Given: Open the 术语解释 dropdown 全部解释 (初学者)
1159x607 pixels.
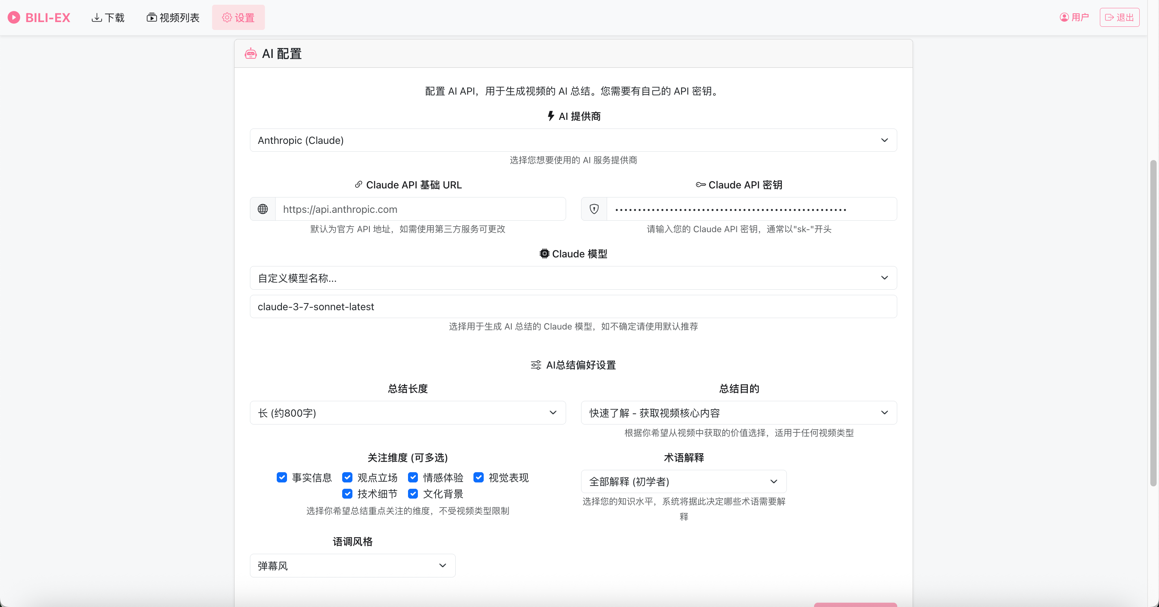Looking at the screenshot, I should coord(684,481).
